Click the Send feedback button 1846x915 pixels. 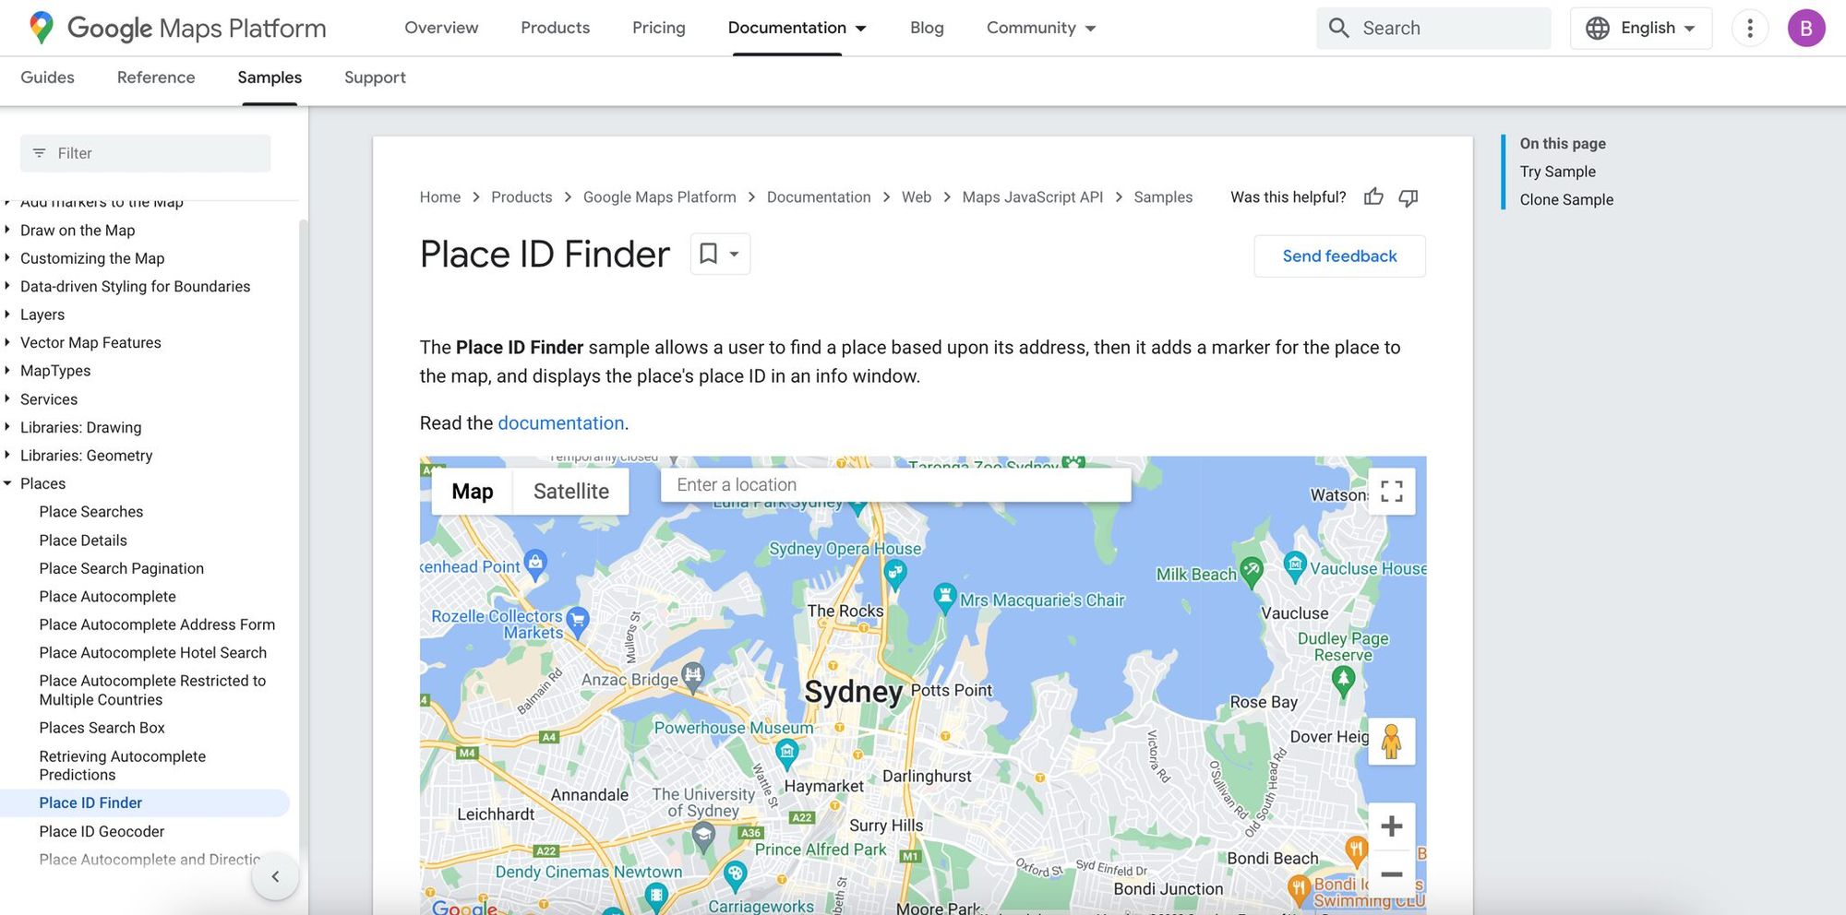[x=1339, y=255]
